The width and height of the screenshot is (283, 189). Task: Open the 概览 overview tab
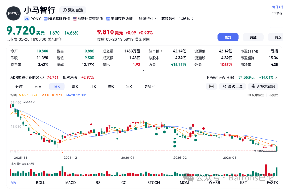coord(228,37)
